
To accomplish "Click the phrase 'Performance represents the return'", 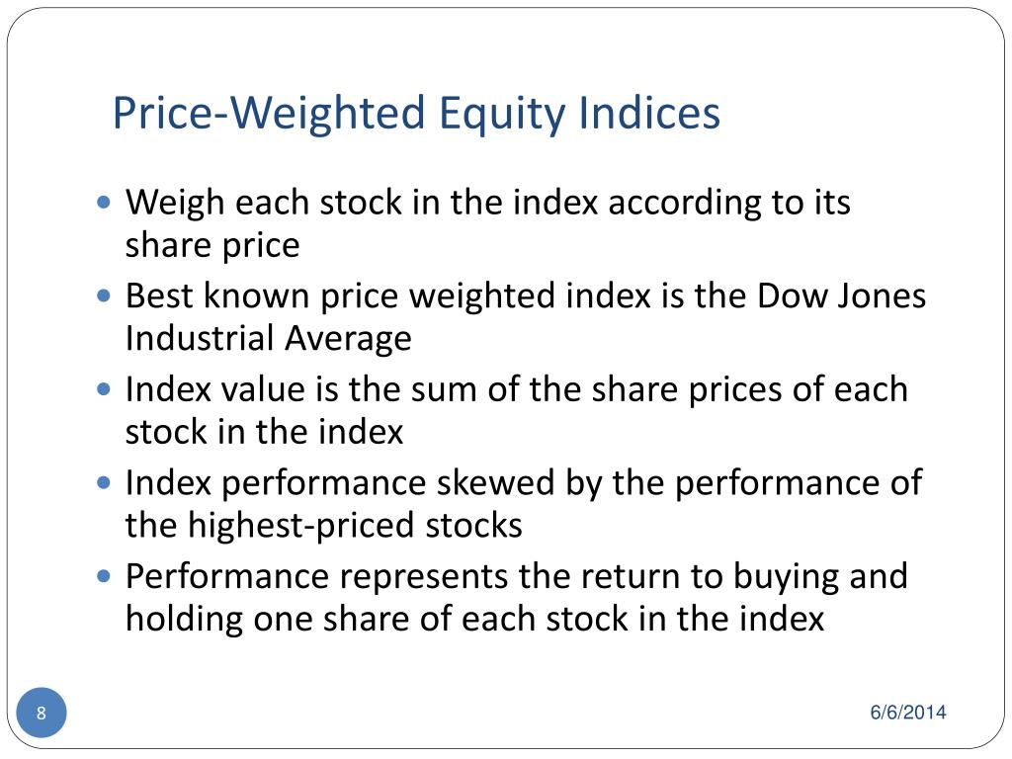I will (403, 576).
